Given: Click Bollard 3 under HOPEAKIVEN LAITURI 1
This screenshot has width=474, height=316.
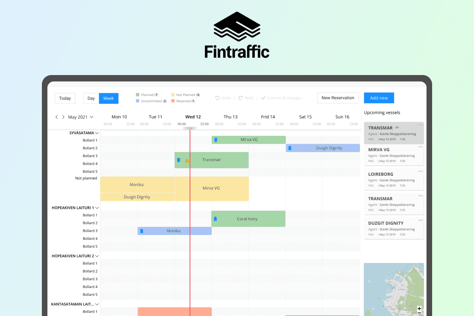Looking at the screenshot, I should pyautogui.click(x=90, y=231).
